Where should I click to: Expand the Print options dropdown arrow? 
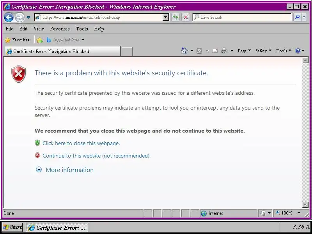pos(232,51)
